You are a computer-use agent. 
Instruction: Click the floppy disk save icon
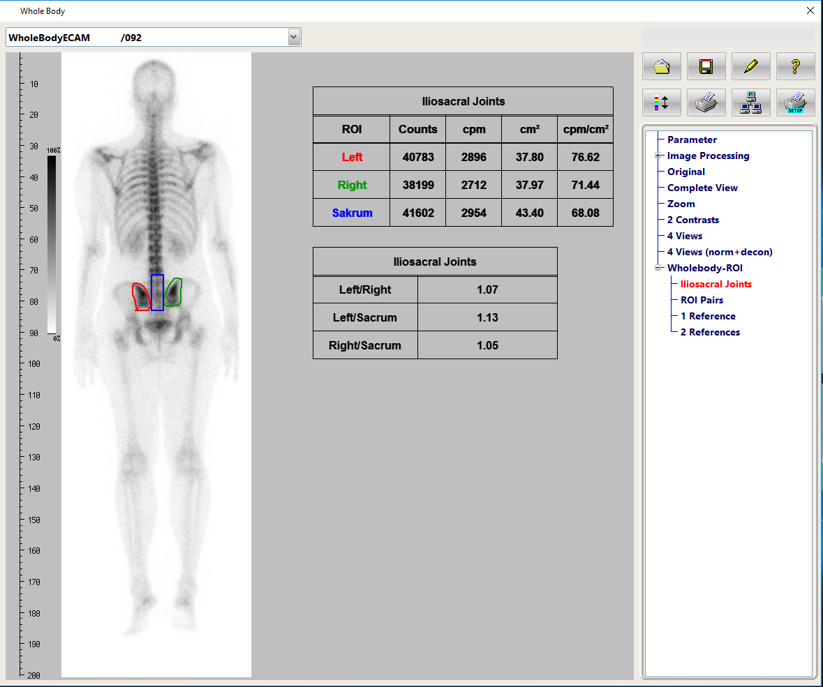706,67
